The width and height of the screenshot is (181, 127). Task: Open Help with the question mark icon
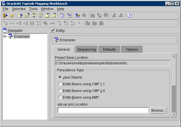click(x=130, y=15)
